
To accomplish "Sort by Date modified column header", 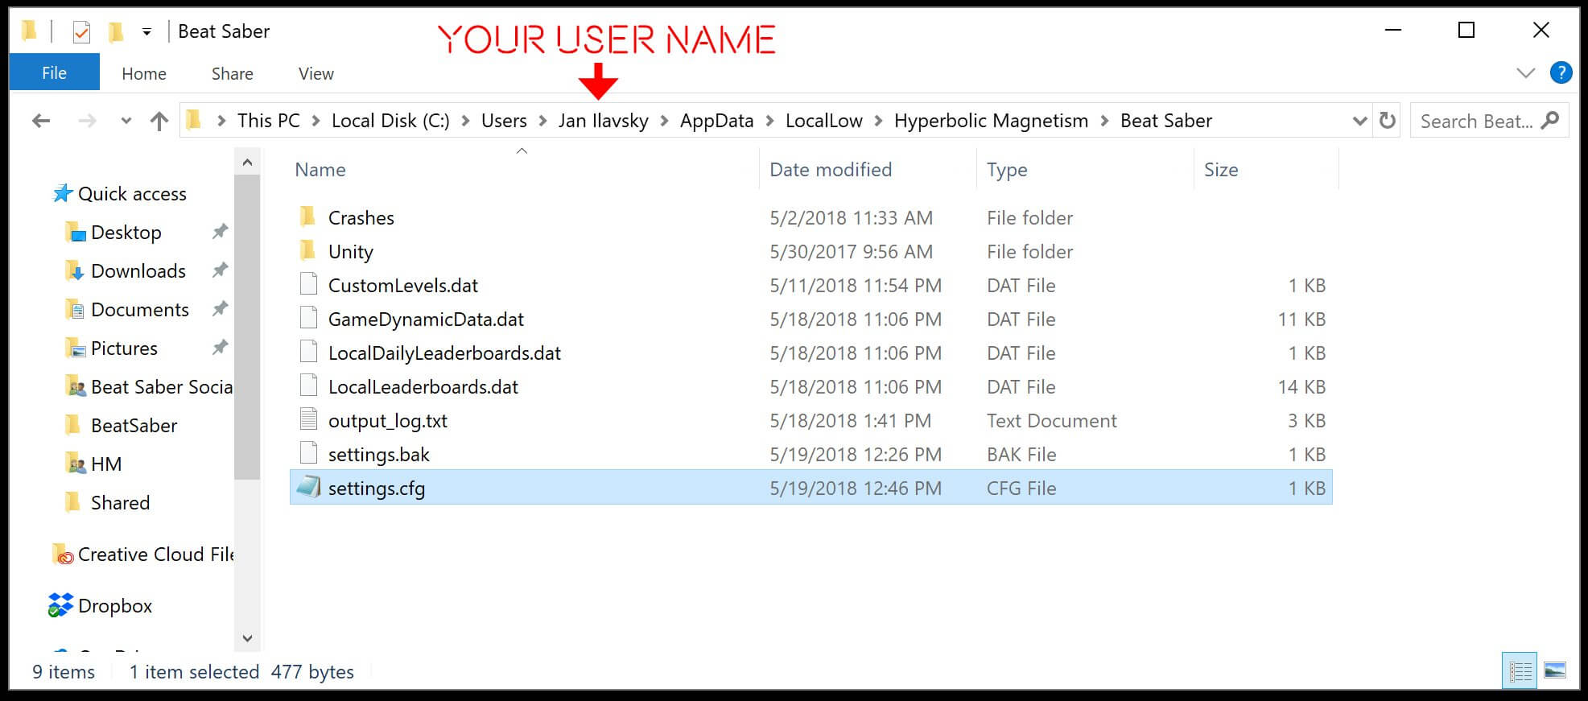I will tap(831, 170).
